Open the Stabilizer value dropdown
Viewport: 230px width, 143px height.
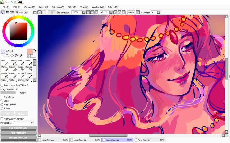point(158,12)
